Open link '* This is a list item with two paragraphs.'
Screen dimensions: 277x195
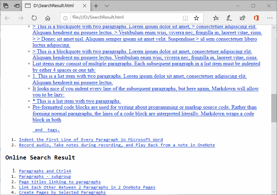[x=77, y=101]
